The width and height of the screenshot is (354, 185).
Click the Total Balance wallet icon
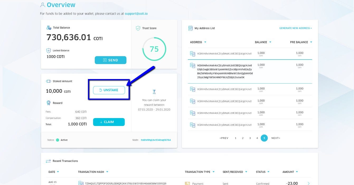click(49, 28)
